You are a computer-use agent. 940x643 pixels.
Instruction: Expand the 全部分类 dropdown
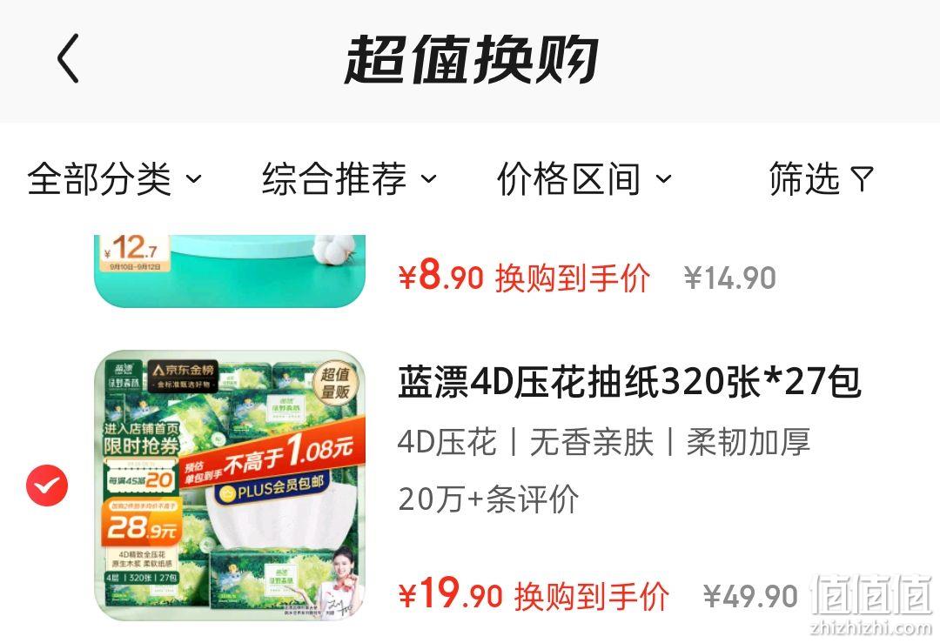[114, 178]
